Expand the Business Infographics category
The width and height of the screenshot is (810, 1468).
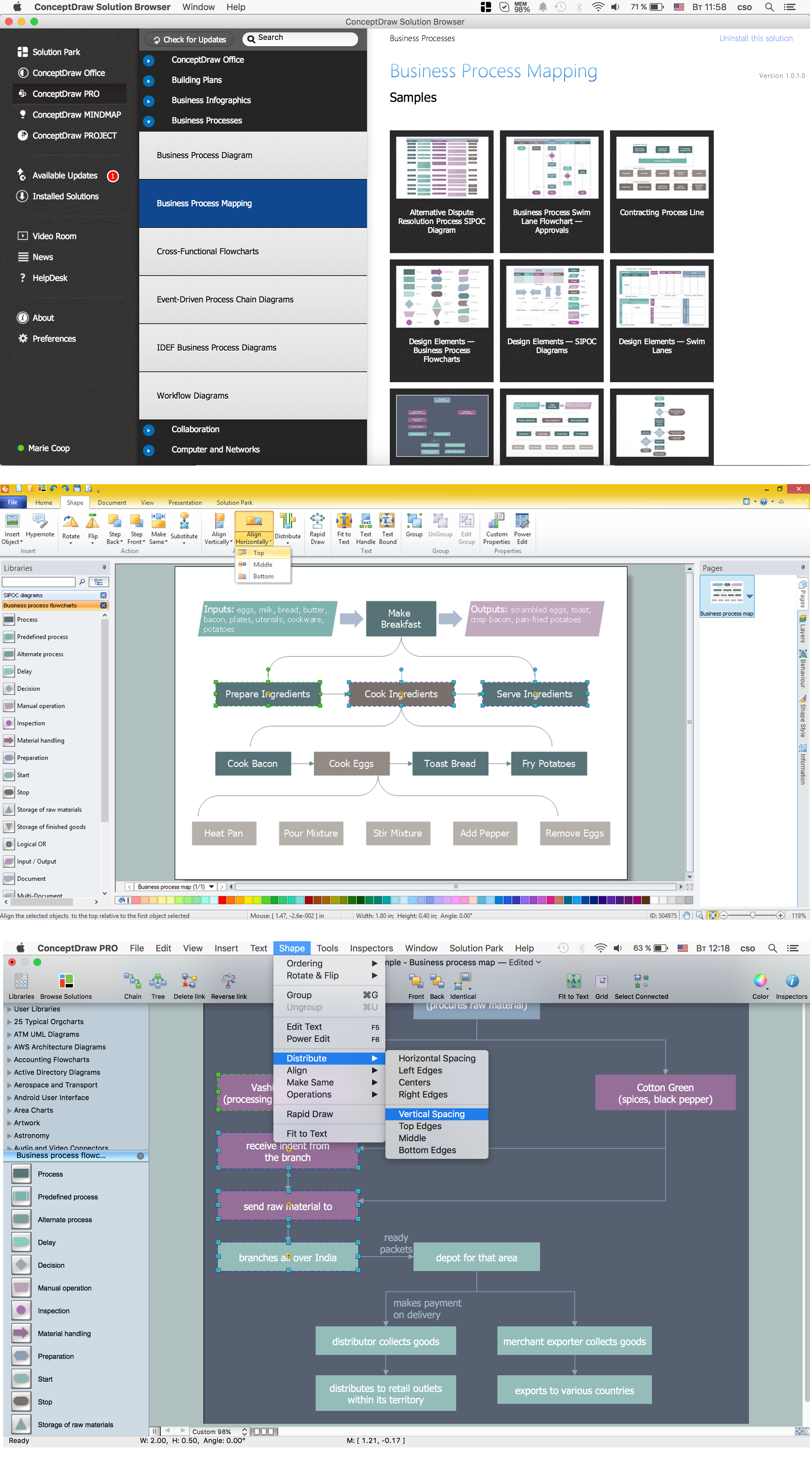(x=149, y=101)
